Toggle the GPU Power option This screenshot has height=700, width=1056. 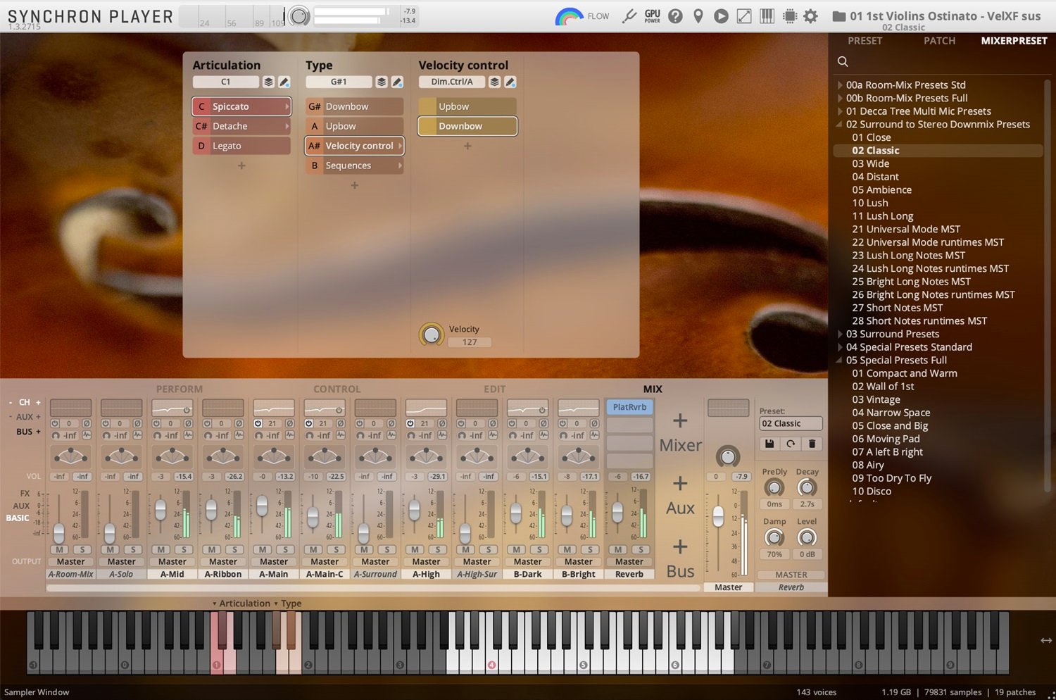651,15
